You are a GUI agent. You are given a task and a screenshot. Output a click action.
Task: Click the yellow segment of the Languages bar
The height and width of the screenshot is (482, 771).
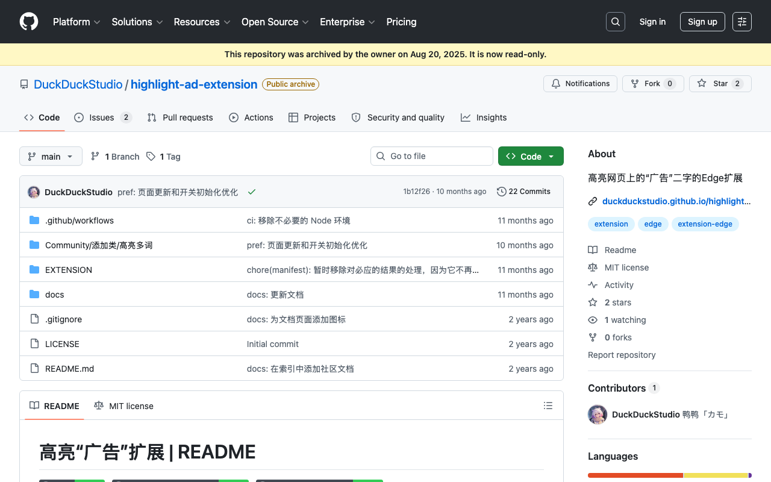coord(716,476)
